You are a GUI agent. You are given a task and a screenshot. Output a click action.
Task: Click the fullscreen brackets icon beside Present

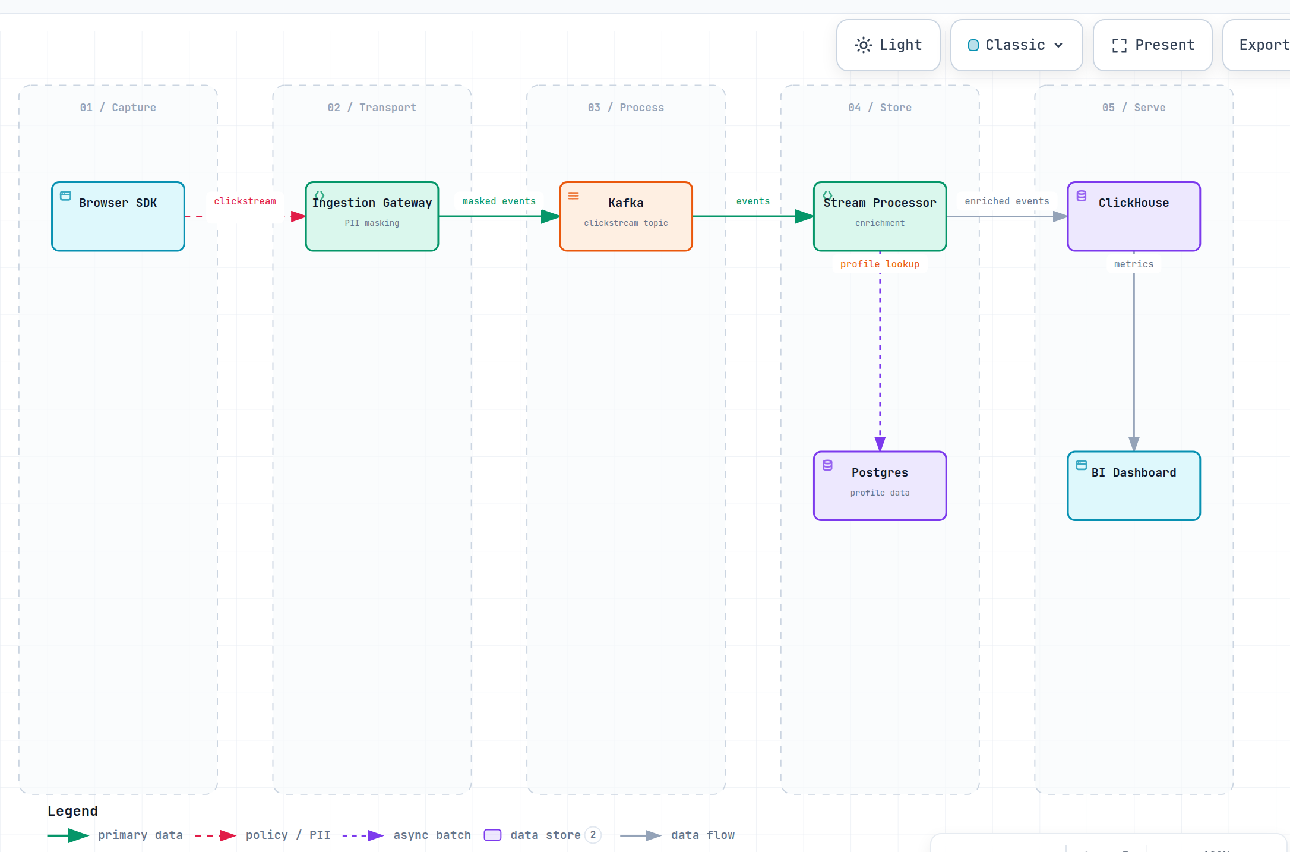coord(1120,46)
